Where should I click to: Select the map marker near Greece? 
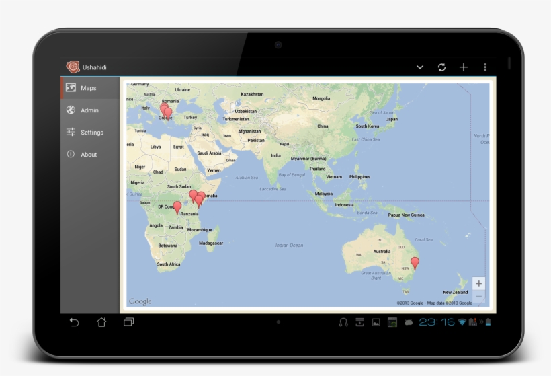(167, 113)
